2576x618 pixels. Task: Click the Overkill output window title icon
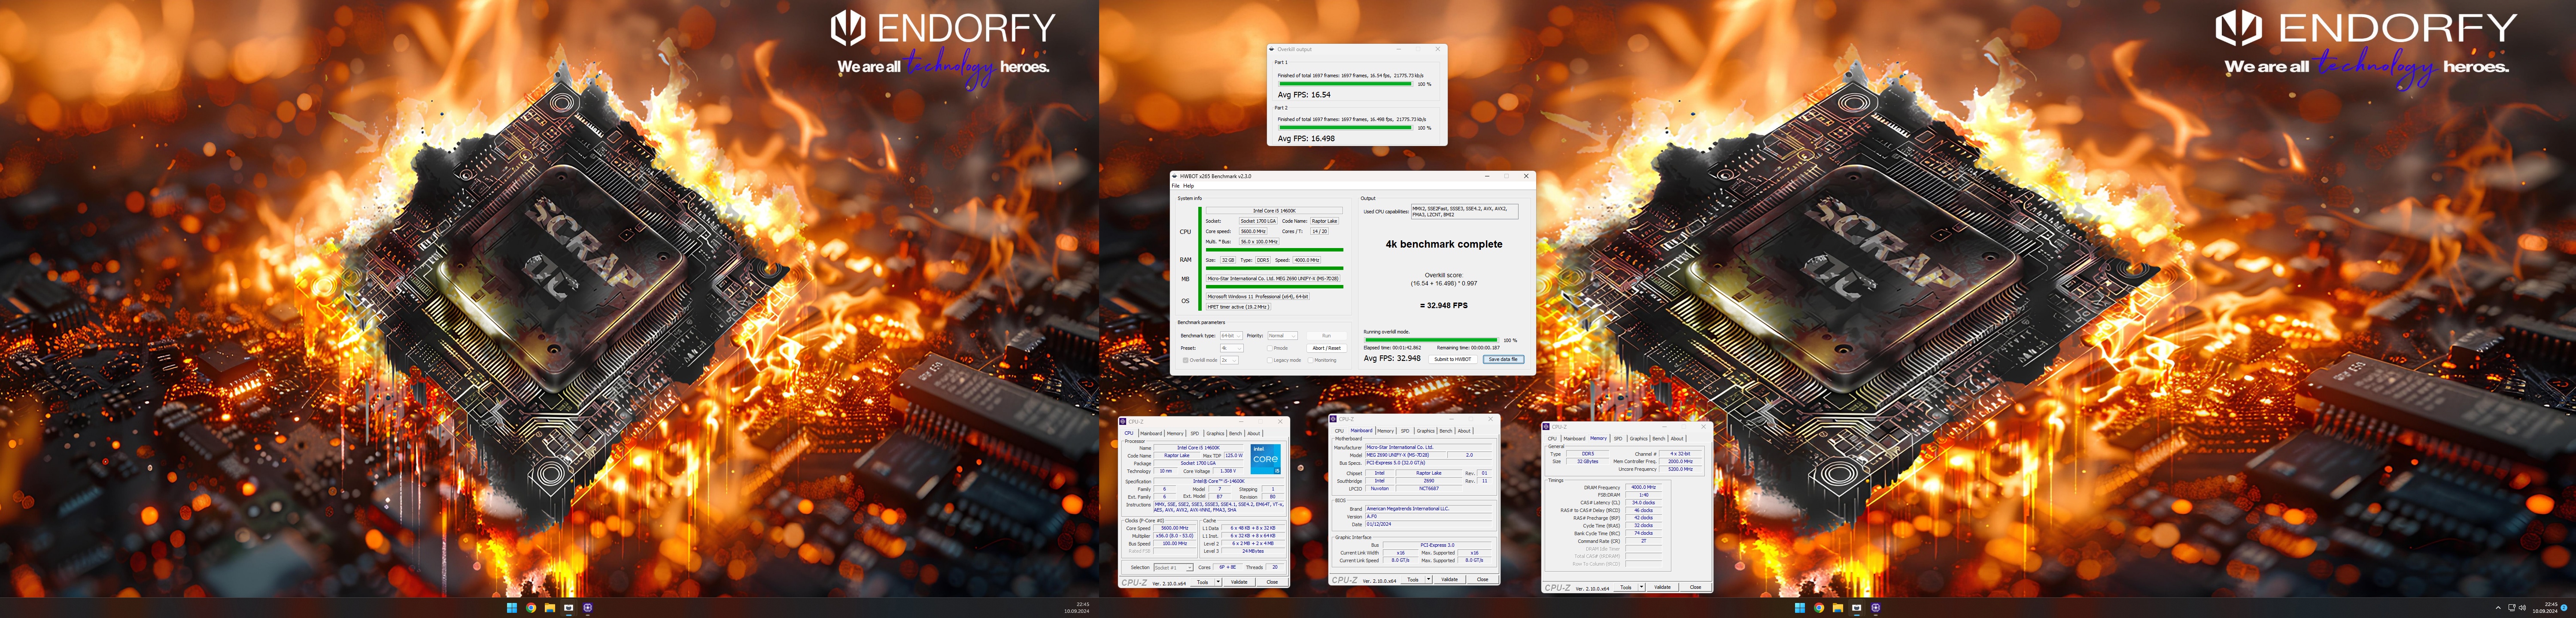tap(1272, 49)
